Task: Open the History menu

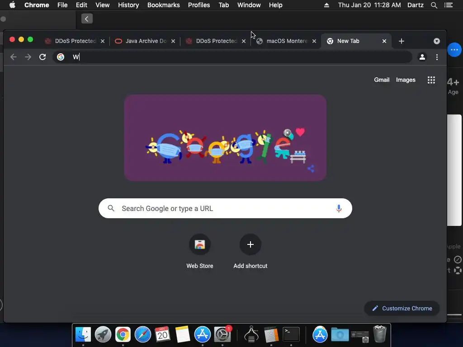Action: coord(128,5)
